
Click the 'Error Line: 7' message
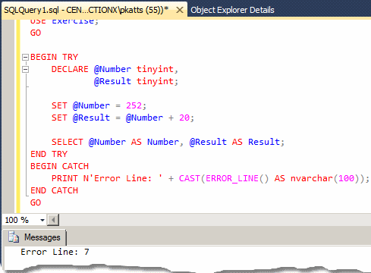pyautogui.click(x=55, y=252)
